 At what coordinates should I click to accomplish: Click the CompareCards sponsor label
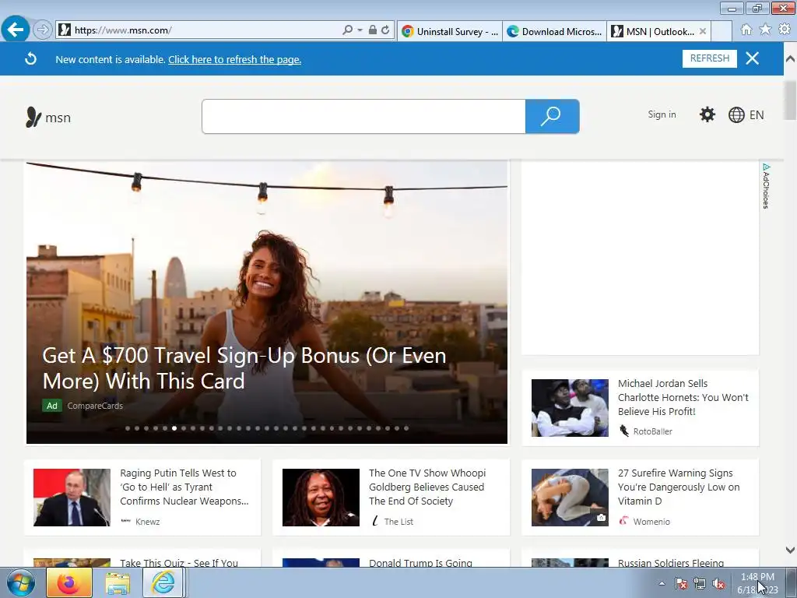coord(95,406)
